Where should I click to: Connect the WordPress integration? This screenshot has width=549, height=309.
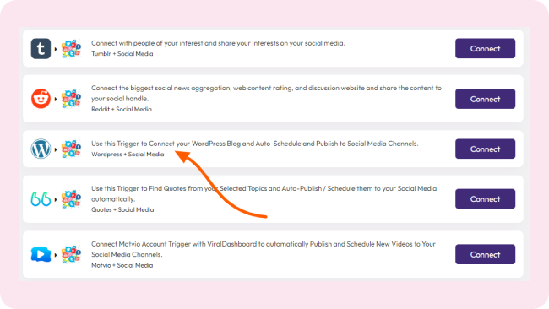[485, 149]
